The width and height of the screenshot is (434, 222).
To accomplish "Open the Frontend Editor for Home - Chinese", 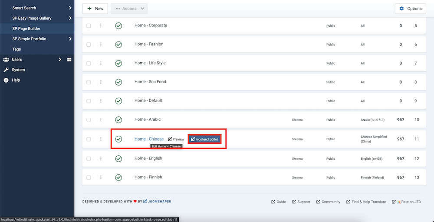I will [x=204, y=139].
